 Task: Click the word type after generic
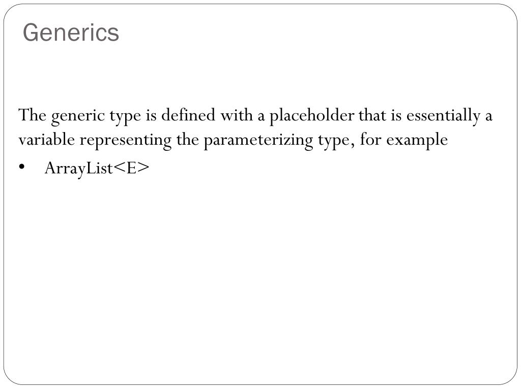[125, 117]
